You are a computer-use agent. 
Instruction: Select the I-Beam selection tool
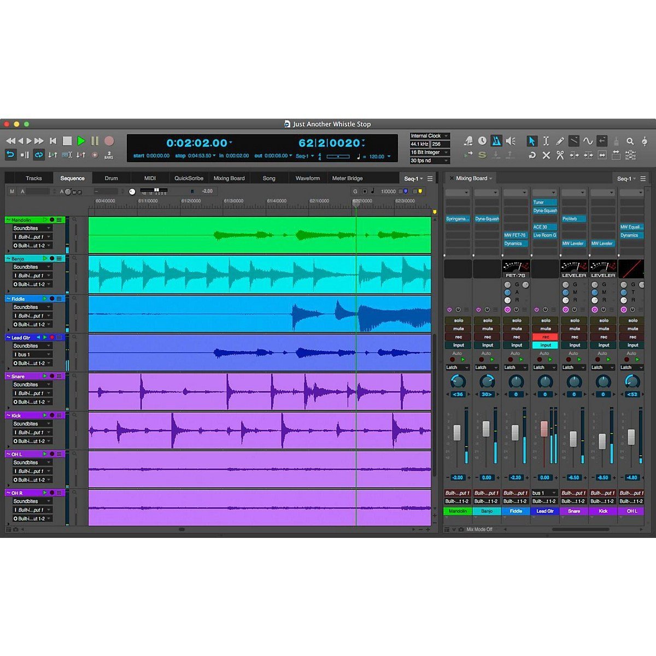coord(546,141)
